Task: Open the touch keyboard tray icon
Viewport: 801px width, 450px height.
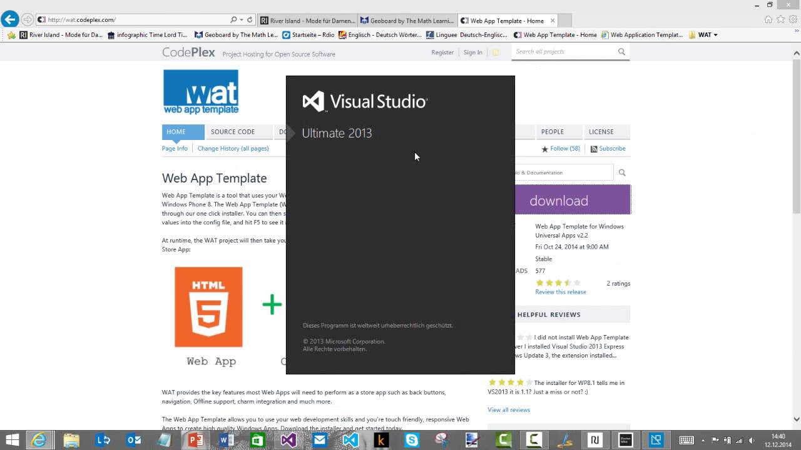Action: point(686,440)
